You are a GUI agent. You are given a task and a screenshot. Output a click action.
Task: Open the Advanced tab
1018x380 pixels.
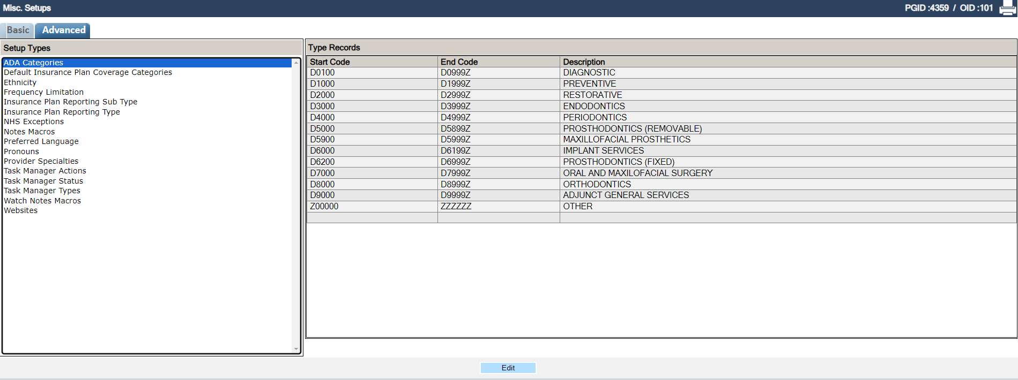tap(63, 31)
